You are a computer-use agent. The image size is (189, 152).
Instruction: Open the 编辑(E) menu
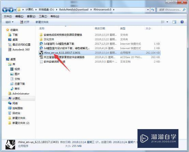click(19, 16)
